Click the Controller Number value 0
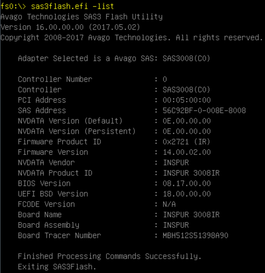Screen dimensions: 265x273 coord(165,79)
